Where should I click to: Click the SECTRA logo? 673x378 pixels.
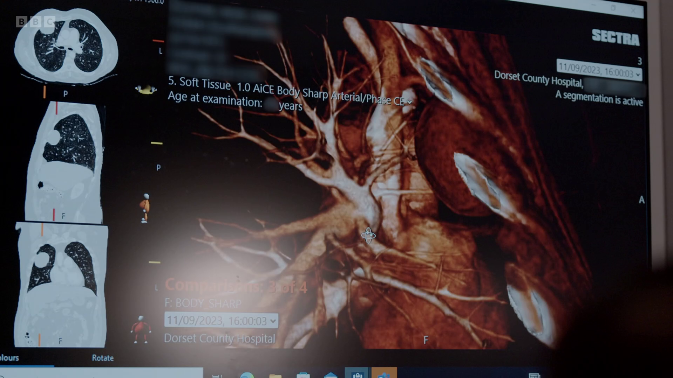pos(615,37)
